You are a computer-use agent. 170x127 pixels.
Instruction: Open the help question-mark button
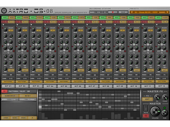pyautogui.click(x=4, y=11)
